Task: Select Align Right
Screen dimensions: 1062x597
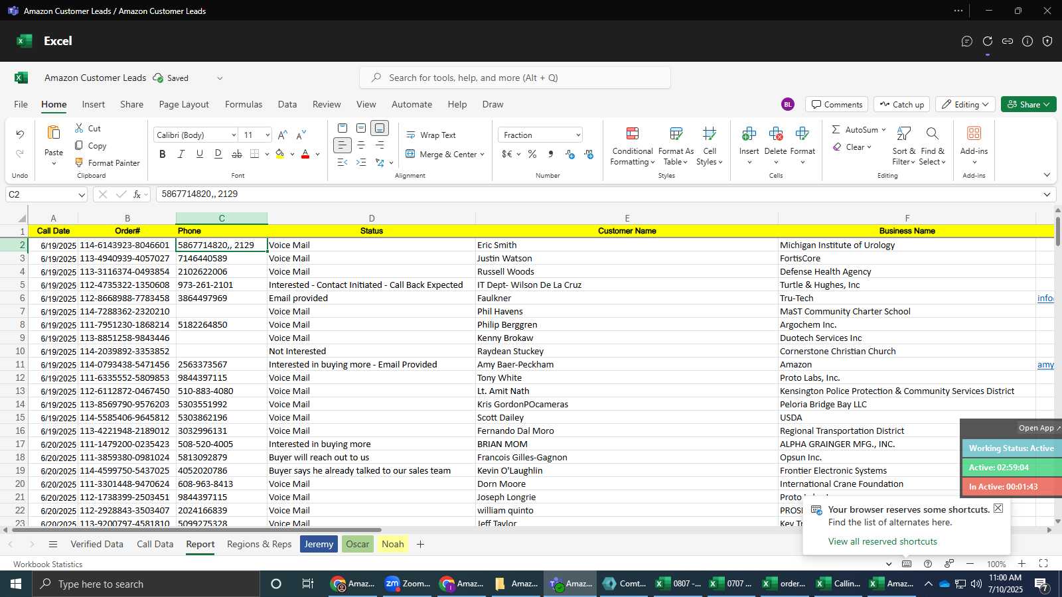Action: pos(380,145)
